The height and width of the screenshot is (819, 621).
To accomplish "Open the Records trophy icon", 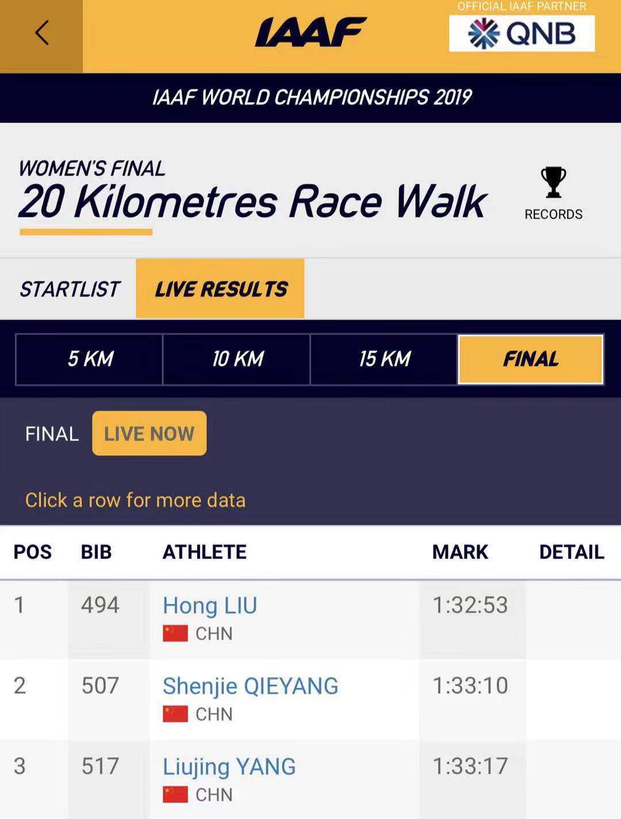I will pos(553,183).
